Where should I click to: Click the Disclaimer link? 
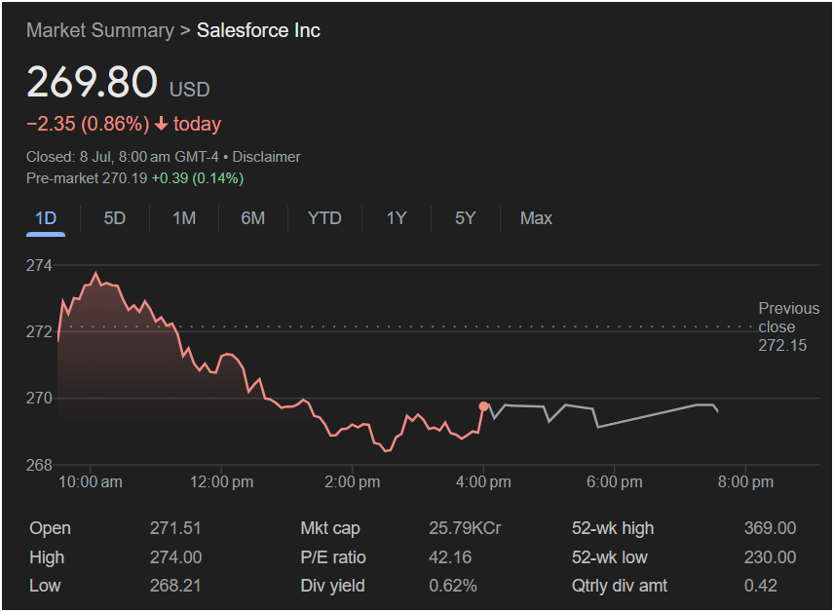click(x=267, y=157)
